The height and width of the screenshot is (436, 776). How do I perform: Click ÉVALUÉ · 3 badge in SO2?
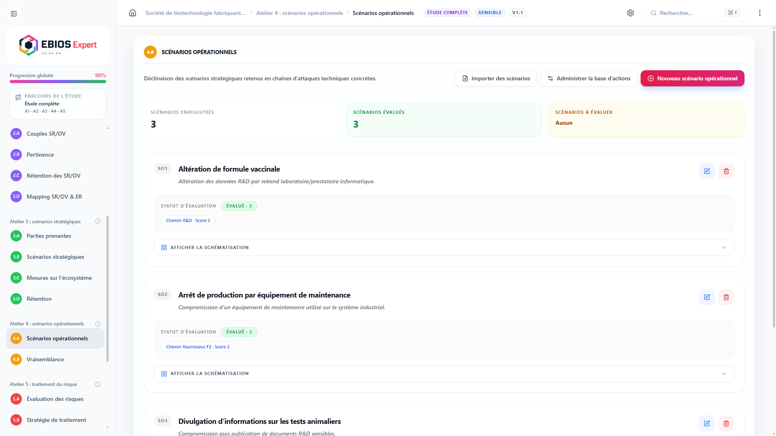point(239,332)
